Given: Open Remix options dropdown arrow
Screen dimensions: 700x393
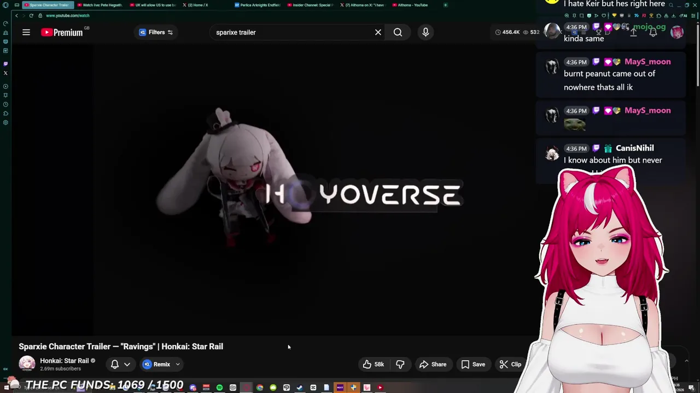Looking at the screenshot, I should pos(178,364).
